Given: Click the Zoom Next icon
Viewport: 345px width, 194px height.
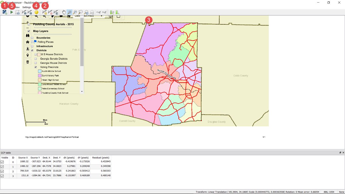Looking at the screenshot, I should click(x=92, y=12).
